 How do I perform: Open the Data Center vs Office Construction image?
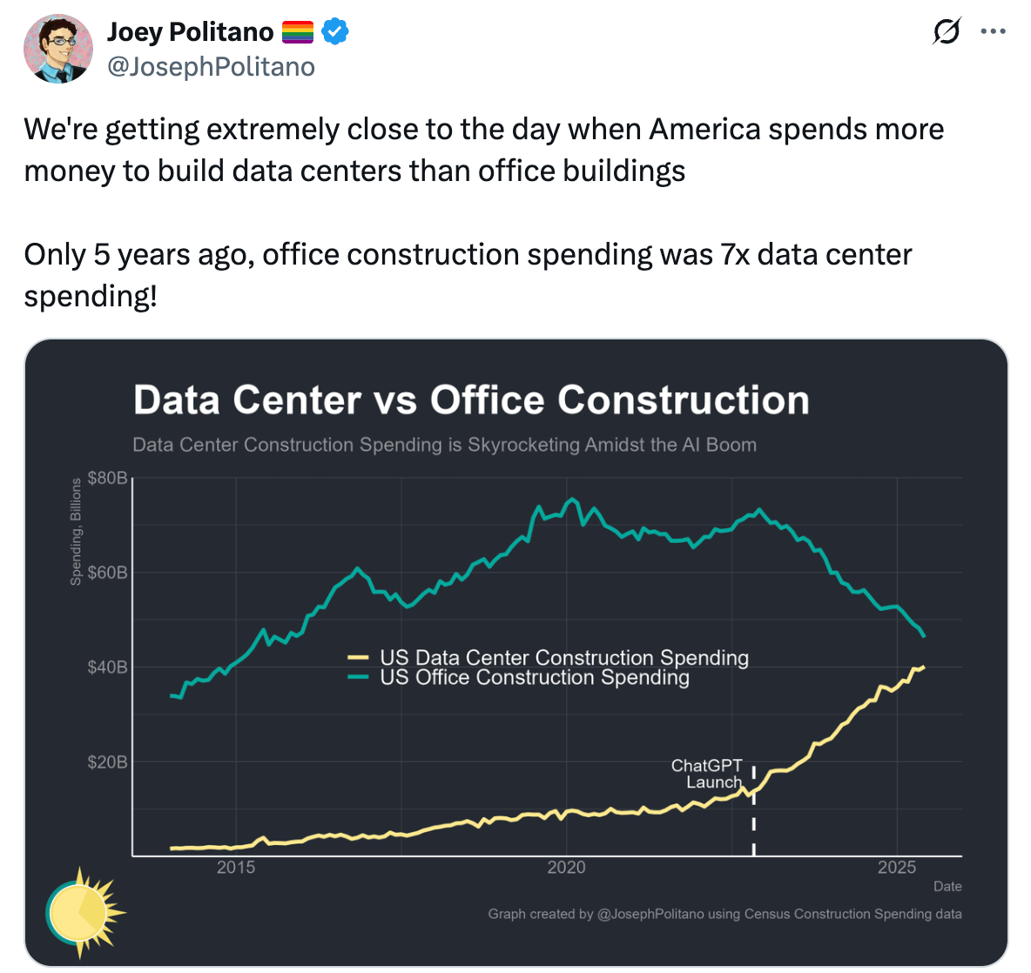516,653
